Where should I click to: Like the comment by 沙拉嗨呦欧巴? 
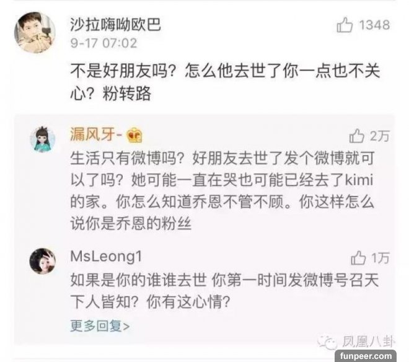(345, 25)
